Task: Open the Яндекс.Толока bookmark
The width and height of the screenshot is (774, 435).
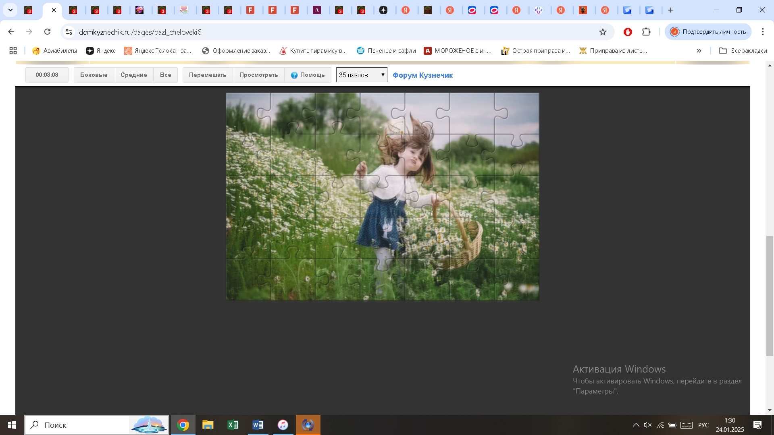Action: tap(158, 50)
